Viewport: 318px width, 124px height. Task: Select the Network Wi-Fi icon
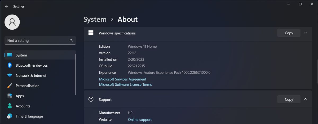point(10,76)
